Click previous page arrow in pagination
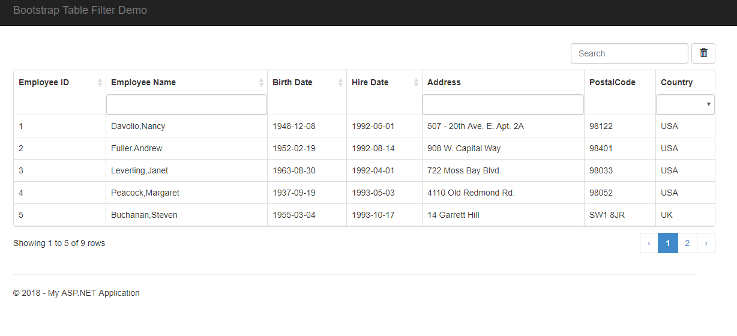The width and height of the screenshot is (737, 336). (649, 243)
